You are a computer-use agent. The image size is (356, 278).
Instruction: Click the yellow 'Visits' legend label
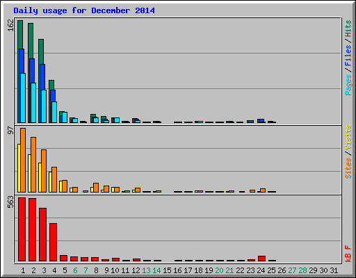click(348, 137)
